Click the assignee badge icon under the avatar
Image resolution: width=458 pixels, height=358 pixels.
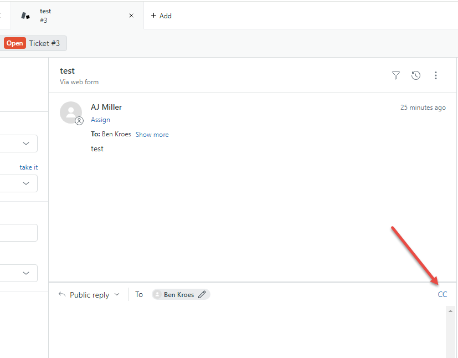click(x=80, y=120)
